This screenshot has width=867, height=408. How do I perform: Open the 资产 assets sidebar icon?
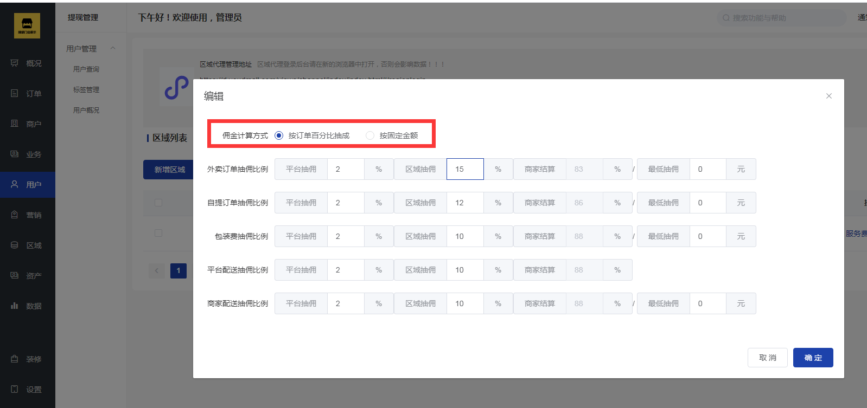click(15, 276)
